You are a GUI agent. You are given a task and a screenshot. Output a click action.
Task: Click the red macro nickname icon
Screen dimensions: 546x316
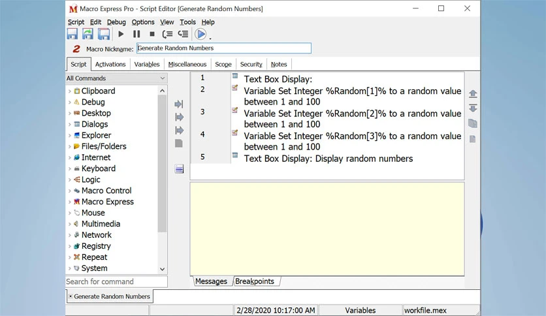tap(76, 49)
